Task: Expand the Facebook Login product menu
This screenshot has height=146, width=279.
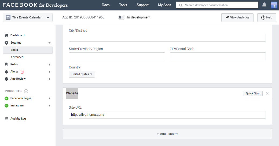Action: pos(50,98)
